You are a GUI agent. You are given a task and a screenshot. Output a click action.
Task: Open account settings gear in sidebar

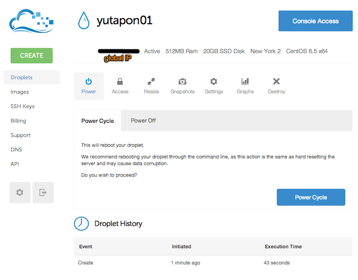click(20, 193)
